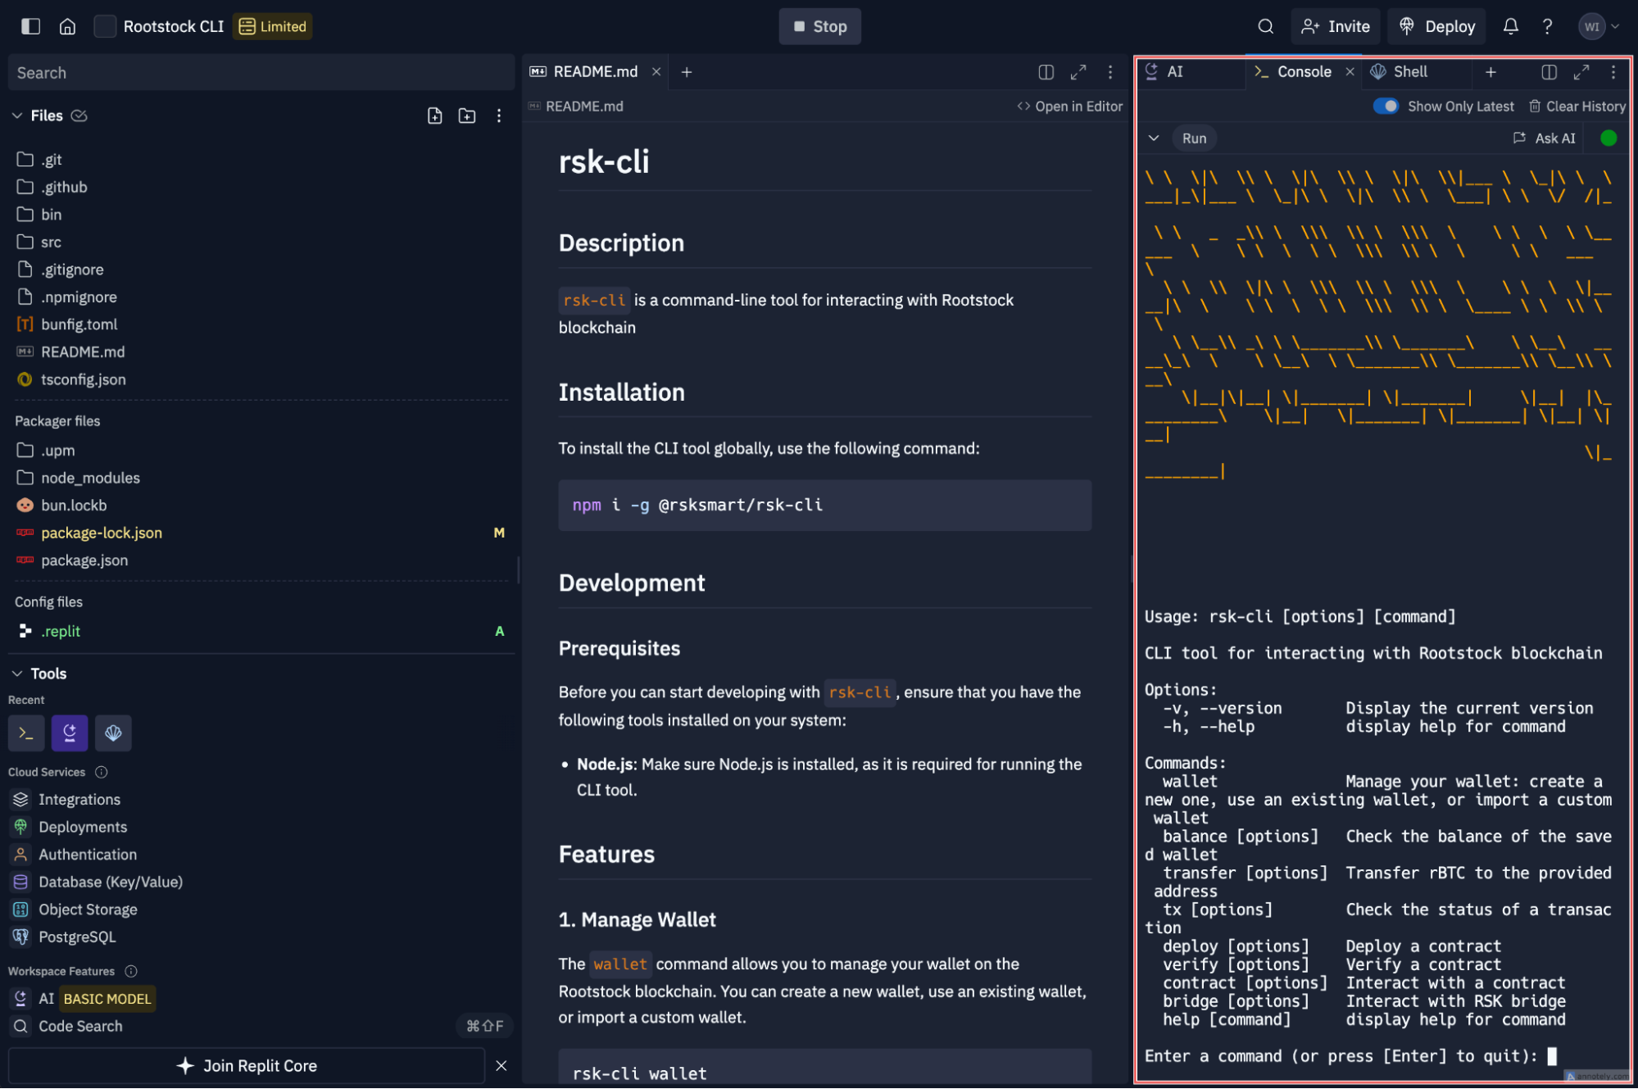Select the README.md editor tab

tap(587, 70)
